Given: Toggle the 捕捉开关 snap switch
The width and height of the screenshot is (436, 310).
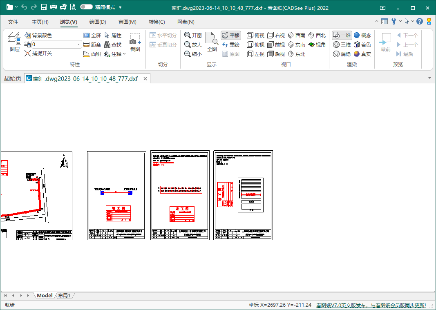Looking at the screenshot, I should point(38,54).
